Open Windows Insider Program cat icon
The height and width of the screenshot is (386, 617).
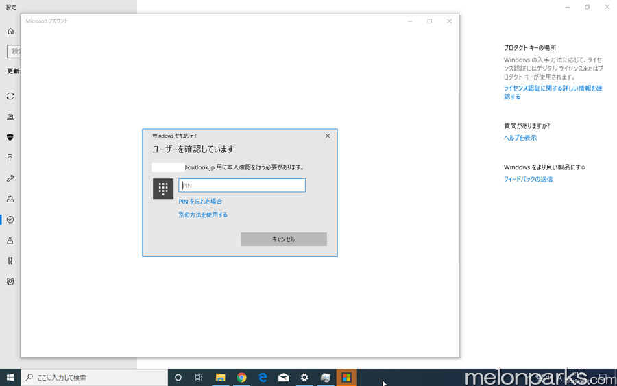point(10,281)
